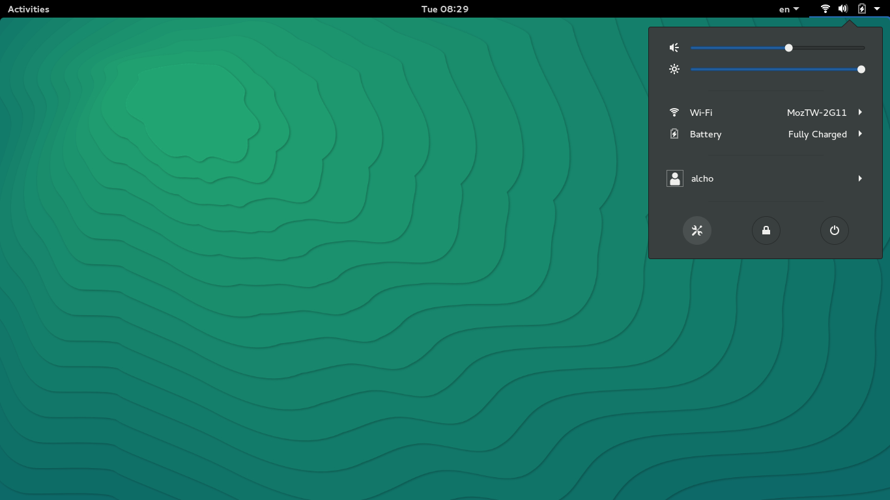The height and width of the screenshot is (500, 890).
Task: Open Settings with the wrench-screwdriver icon
Action: pyautogui.click(x=696, y=230)
